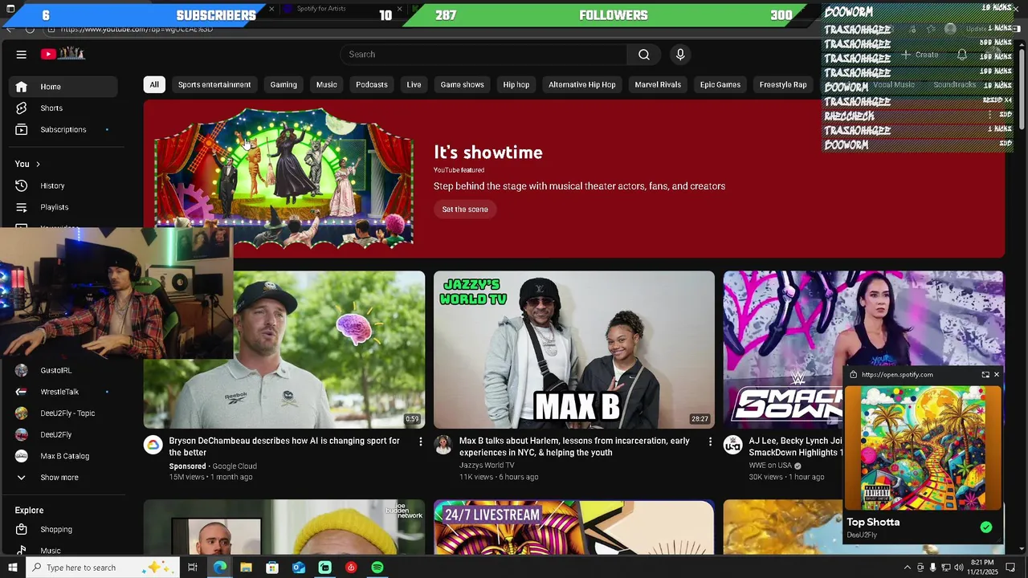
Task: Expand the You section chevron
Action: click(38, 165)
